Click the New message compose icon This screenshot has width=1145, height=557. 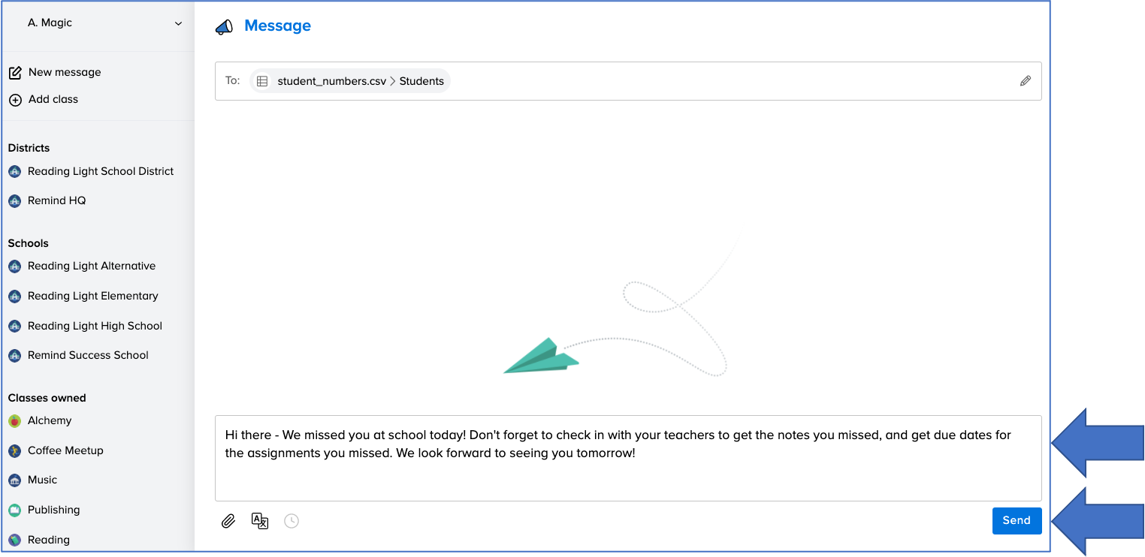pos(15,73)
